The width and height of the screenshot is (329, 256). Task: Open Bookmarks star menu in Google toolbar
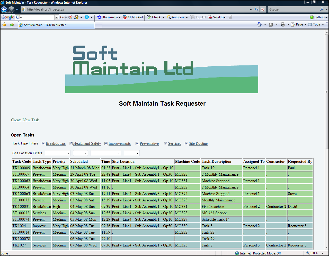tap(109, 17)
